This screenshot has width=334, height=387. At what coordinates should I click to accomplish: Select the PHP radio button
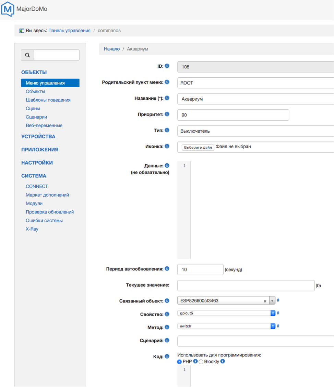click(x=179, y=362)
